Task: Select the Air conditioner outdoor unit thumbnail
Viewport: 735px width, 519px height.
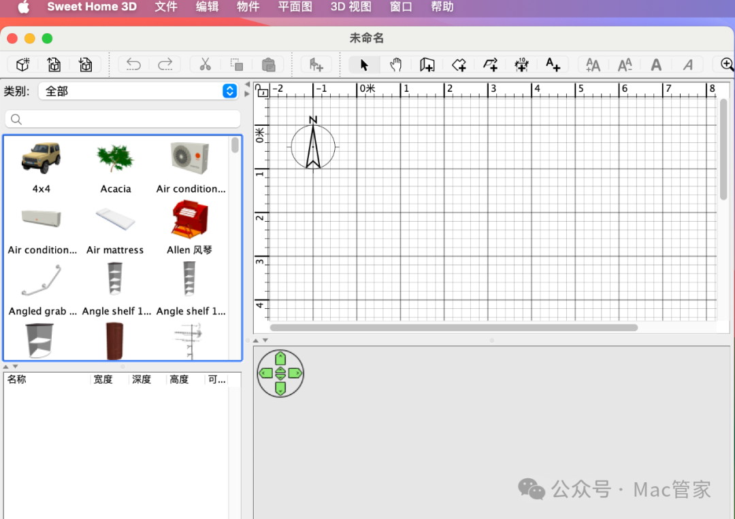Action: (190, 159)
